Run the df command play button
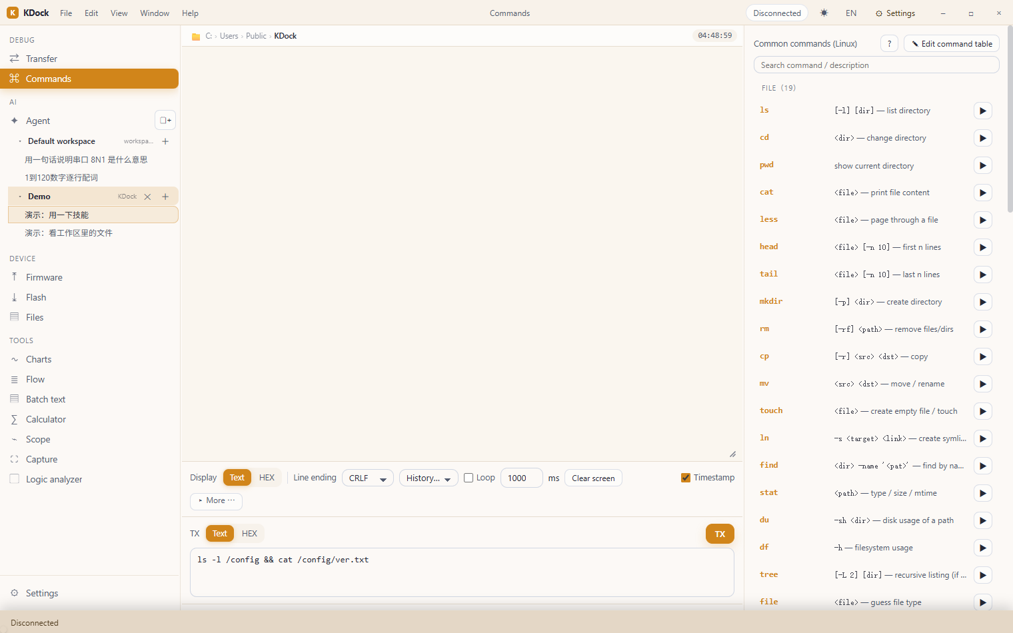The width and height of the screenshot is (1013, 633). point(982,548)
